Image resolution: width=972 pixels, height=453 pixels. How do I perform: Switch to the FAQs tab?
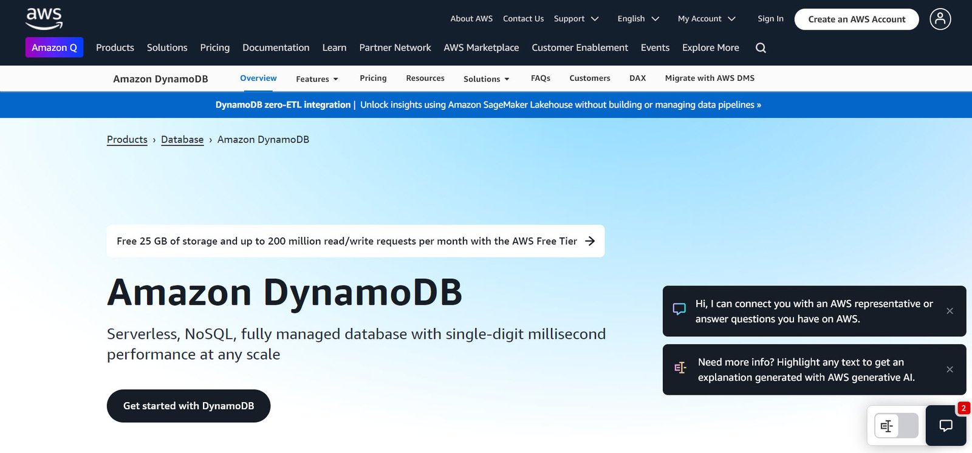click(x=541, y=78)
